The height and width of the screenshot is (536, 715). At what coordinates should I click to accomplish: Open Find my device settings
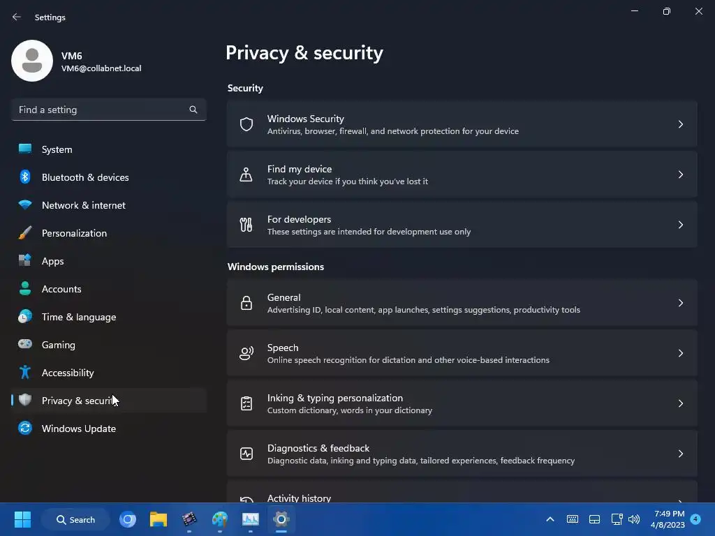tap(462, 174)
